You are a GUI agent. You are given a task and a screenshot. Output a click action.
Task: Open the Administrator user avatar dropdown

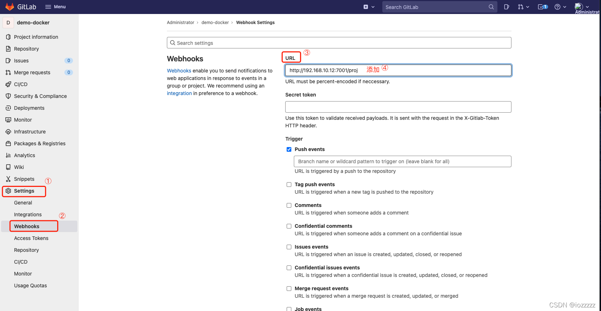[x=582, y=7]
